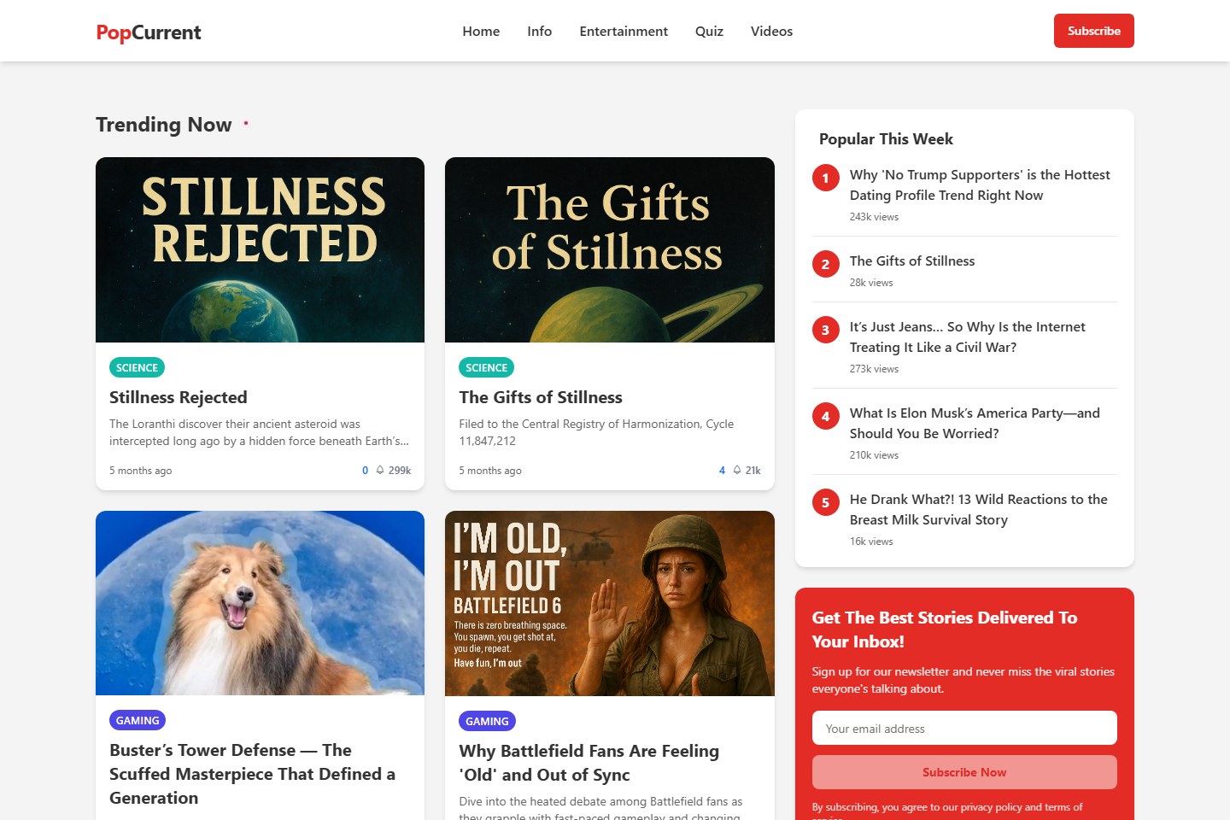This screenshot has width=1230, height=820.
Task: Select the SCIENCE tag on Stillness Rejected
Action: [x=137, y=367]
